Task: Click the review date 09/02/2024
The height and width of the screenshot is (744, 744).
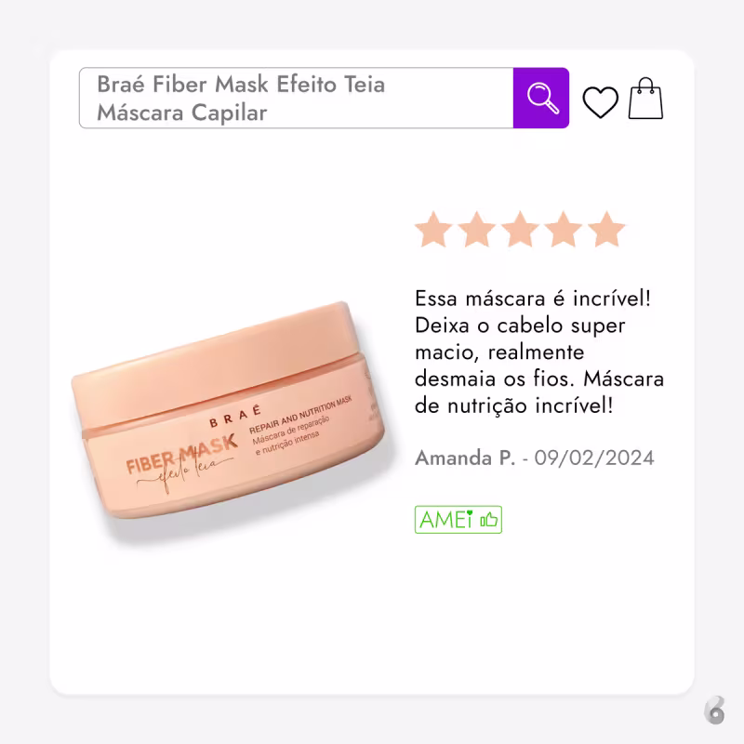Action: point(594,458)
